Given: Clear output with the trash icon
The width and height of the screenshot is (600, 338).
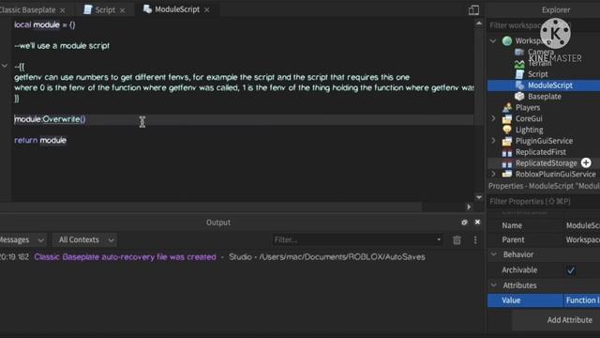Looking at the screenshot, I should tap(457, 240).
